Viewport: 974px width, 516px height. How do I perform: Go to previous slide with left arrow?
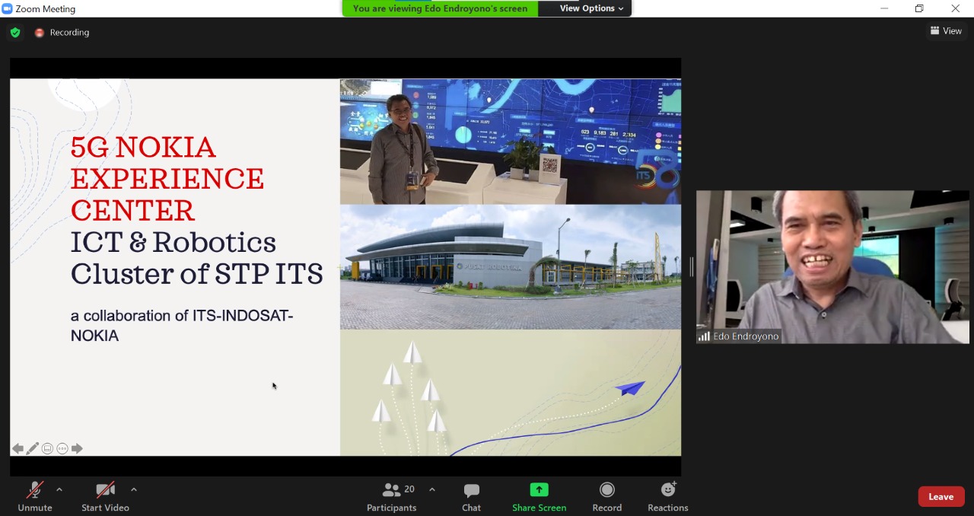[18, 449]
